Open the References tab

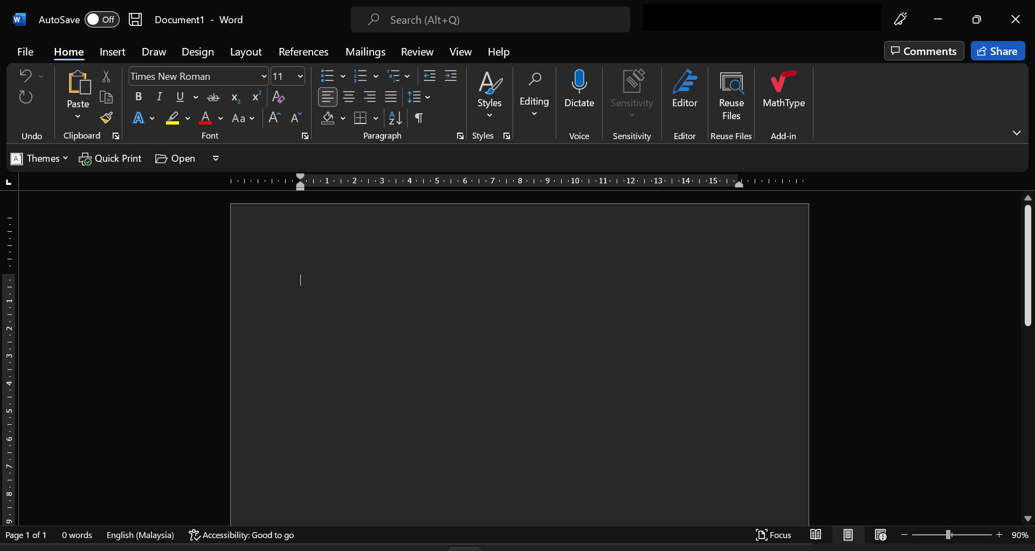tap(303, 52)
